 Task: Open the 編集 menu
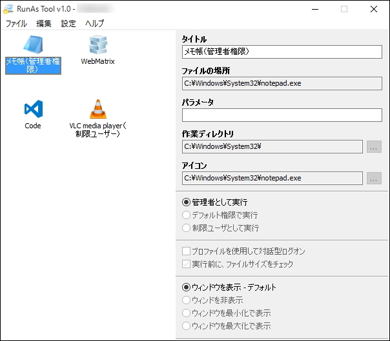point(44,24)
